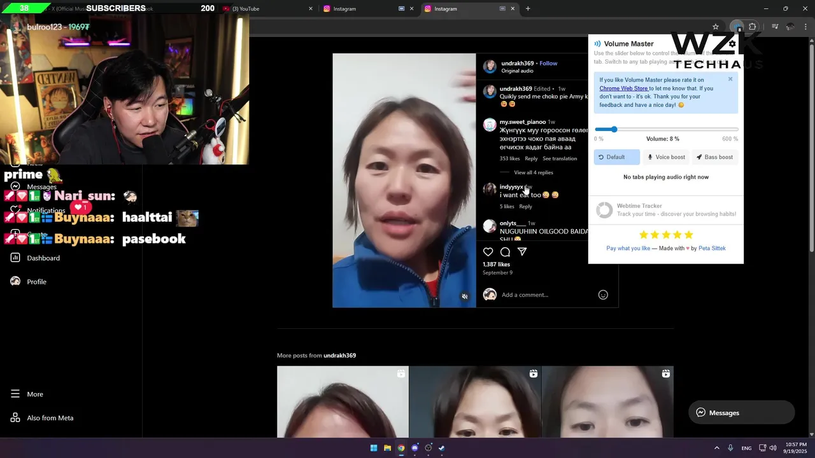Viewport: 815px width, 458px height.
Task: Click the speaker volume tray icon
Action: 773,448
